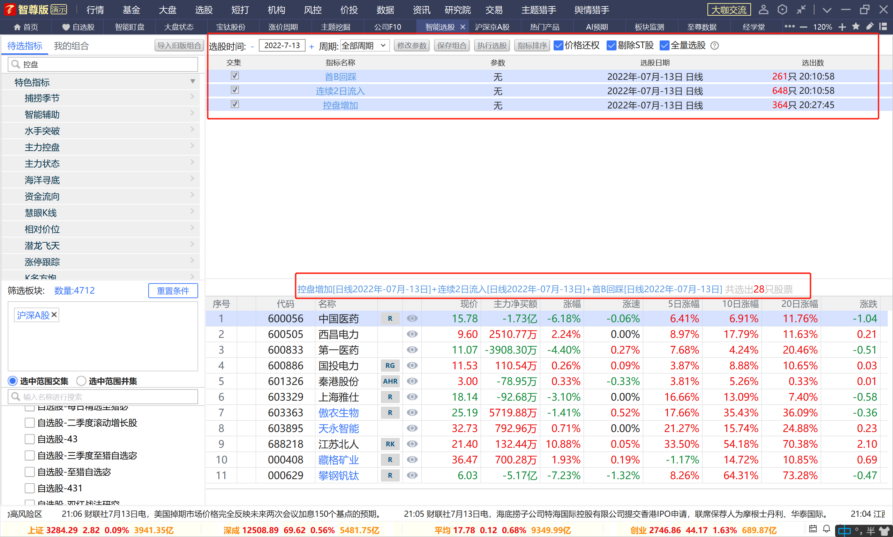Viewport: 893px width, 537px height.
Task: Click the R badge of 中国医药
Action: [390, 318]
